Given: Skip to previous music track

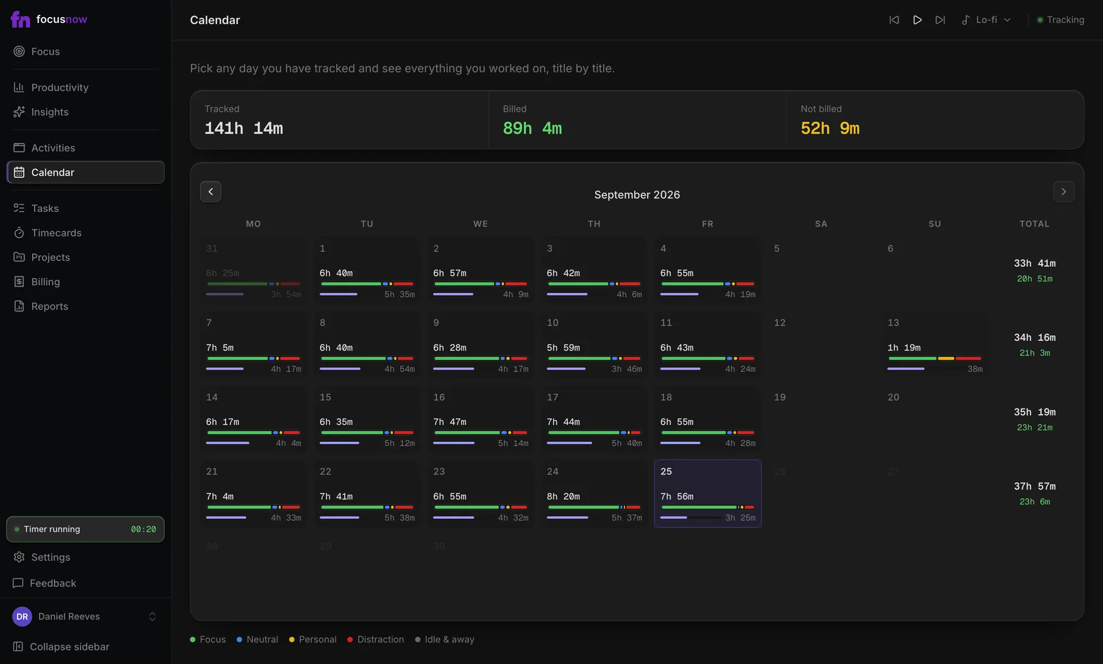Looking at the screenshot, I should [x=894, y=20].
